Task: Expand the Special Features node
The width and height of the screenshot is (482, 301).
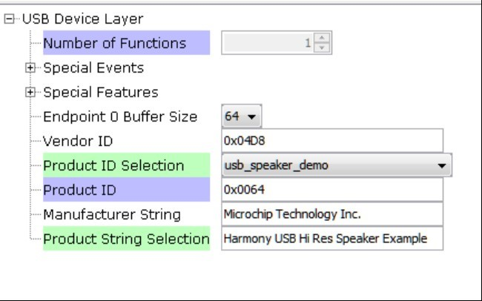Action: 30,92
